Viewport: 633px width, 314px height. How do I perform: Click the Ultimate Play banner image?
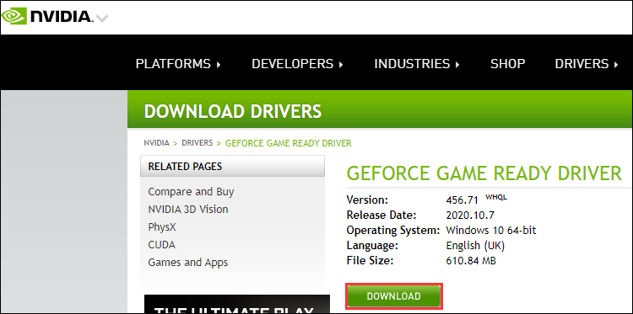tap(237, 304)
